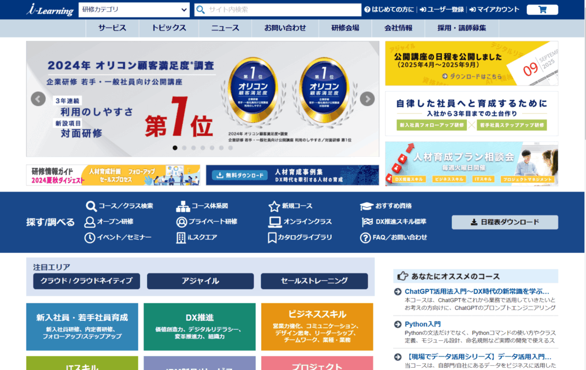Open the Python入門 course link
Viewport: 586px width, 370px height.
(x=422, y=324)
